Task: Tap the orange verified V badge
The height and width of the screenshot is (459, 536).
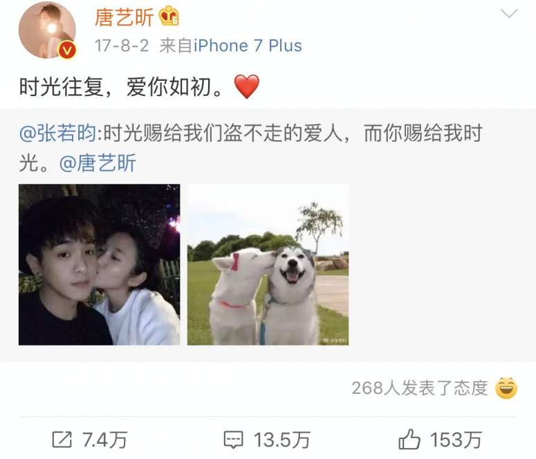Action: (67, 50)
